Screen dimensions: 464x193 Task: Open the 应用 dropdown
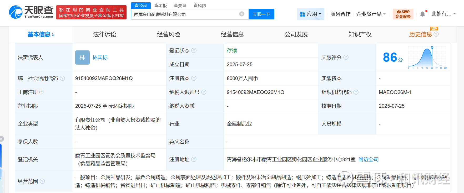[x=311, y=14]
